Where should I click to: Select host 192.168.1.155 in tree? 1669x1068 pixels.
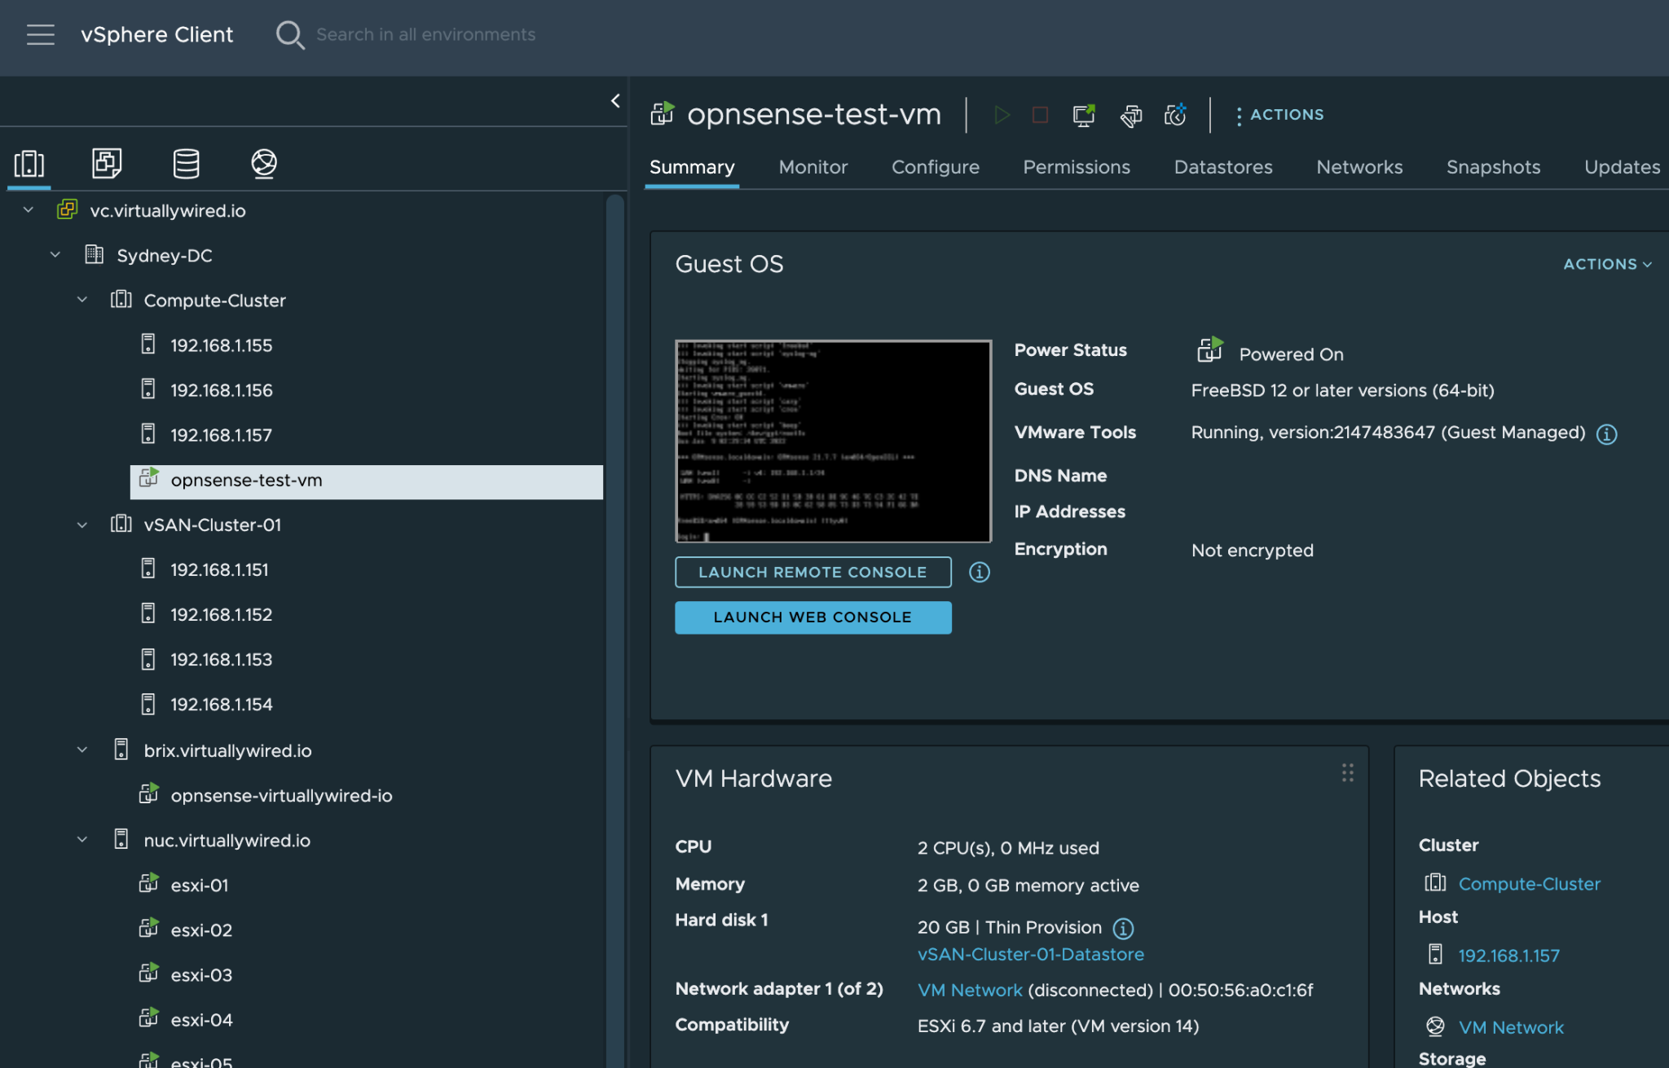pyautogui.click(x=221, y=345)
